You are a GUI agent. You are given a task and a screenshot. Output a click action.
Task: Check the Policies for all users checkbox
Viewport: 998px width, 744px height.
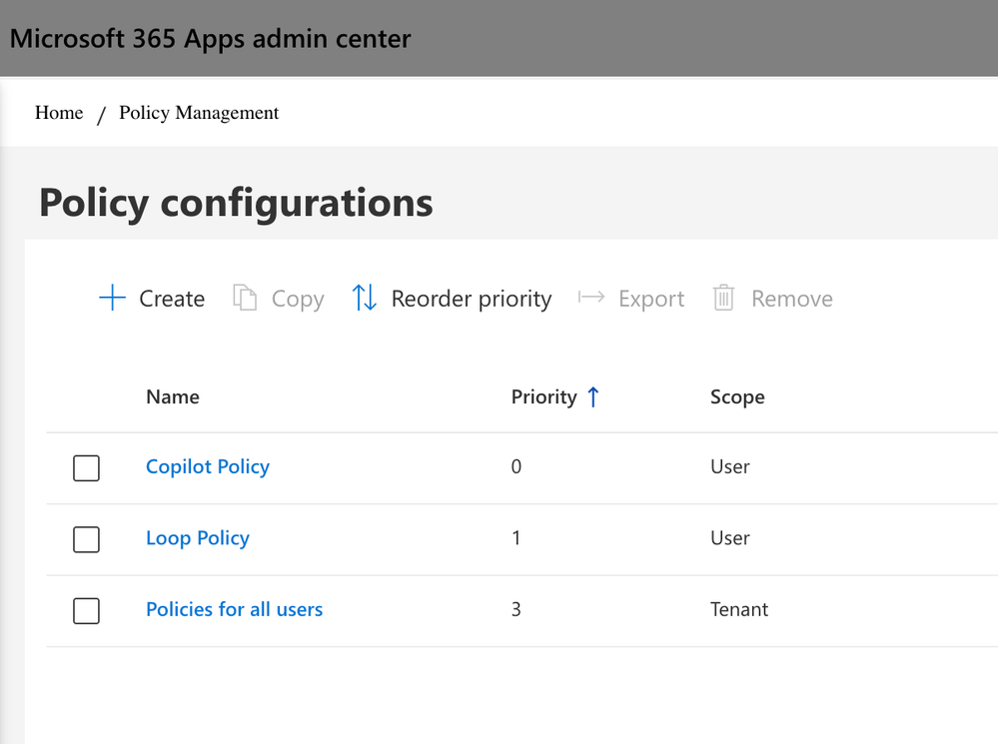click(x=86, y=610)
